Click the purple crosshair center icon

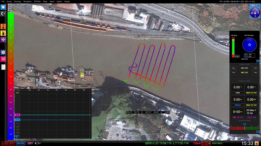click(3, 40)
